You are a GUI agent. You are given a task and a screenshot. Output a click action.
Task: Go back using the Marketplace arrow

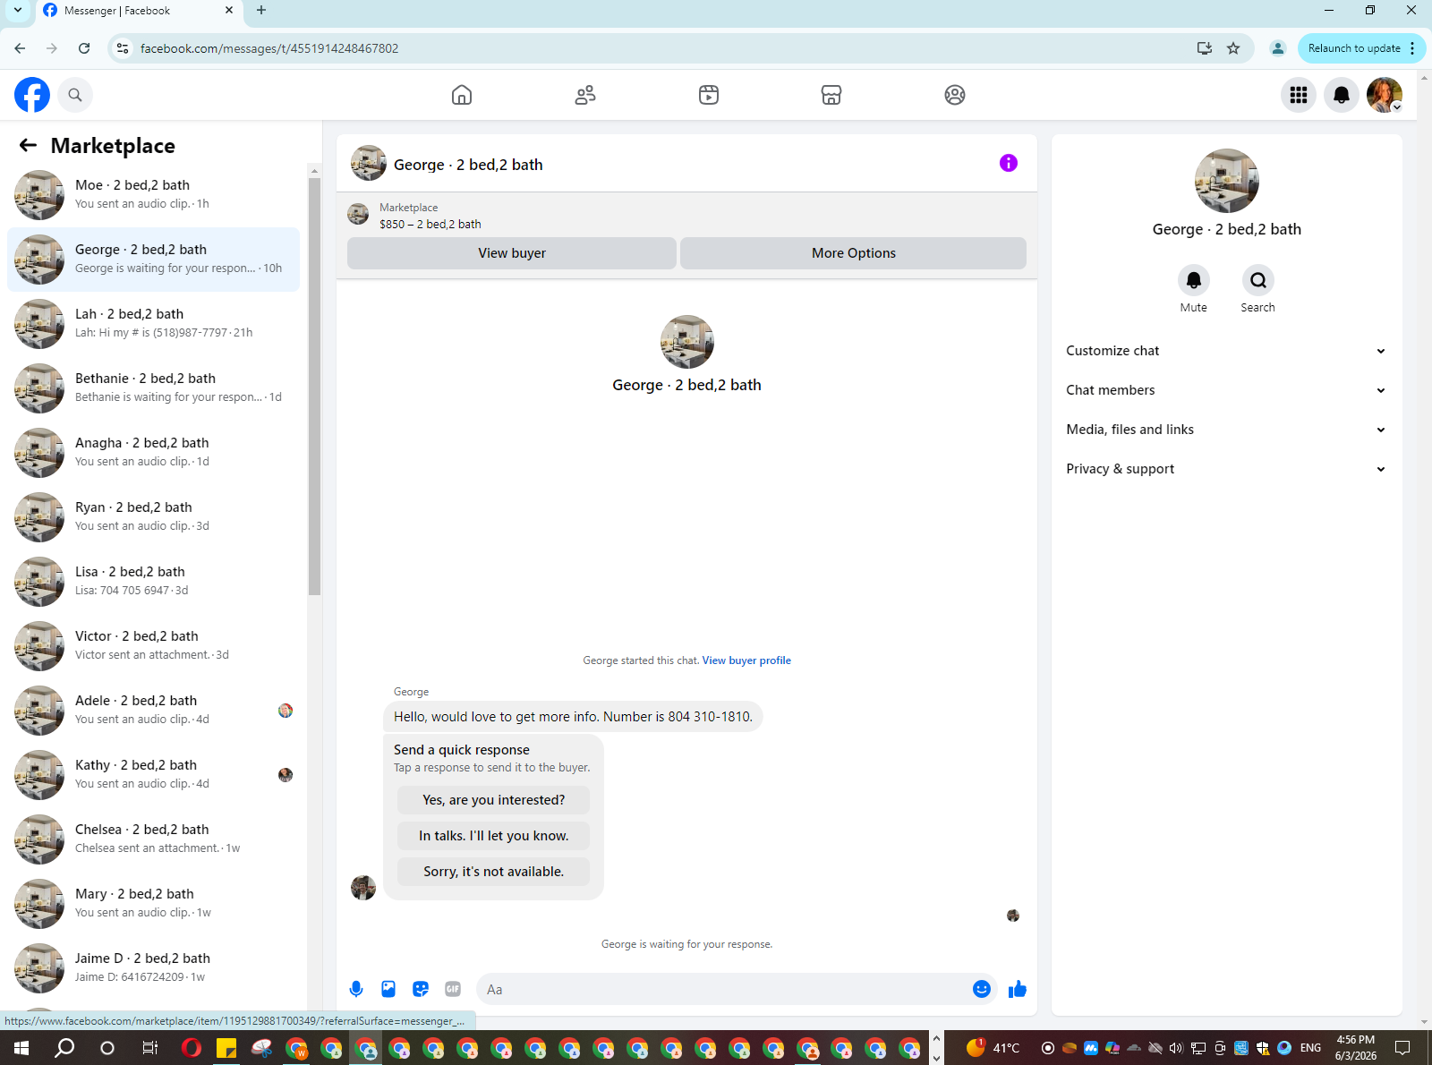point(29,145)
